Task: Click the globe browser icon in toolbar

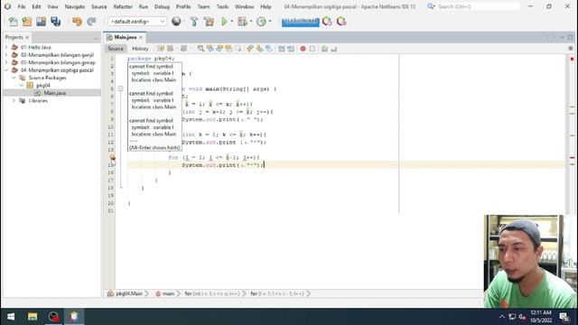Action: point(176,22)
